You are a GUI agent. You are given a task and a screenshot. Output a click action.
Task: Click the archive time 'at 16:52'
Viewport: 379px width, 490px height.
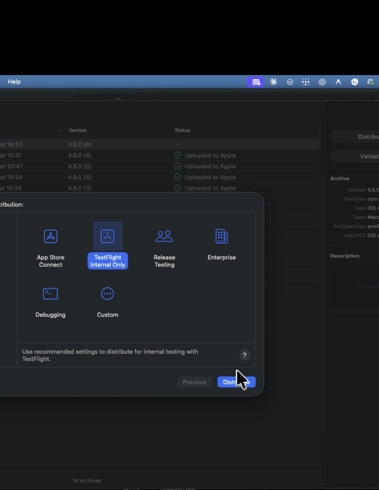click(11, 144)
